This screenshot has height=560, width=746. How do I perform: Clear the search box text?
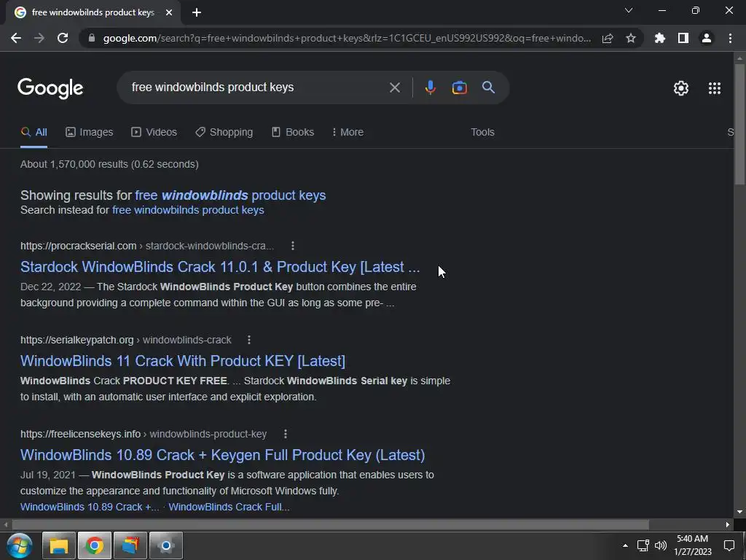(394, 87)
